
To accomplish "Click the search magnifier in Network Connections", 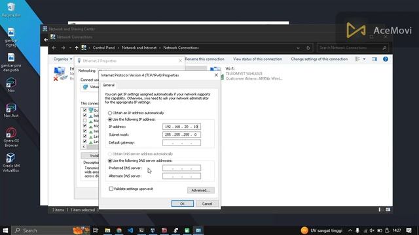I will click(x=384, y=48).
